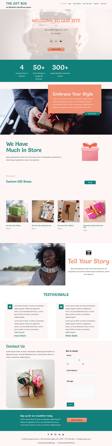
Task: Click the Learn More button
Action: (x=56, y=49)
